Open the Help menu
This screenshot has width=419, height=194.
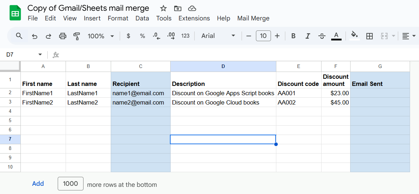point(223,18)
